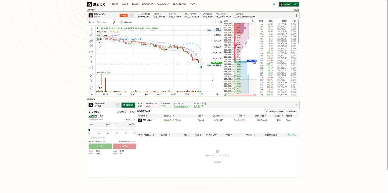Open market settings gear icon

296,15
